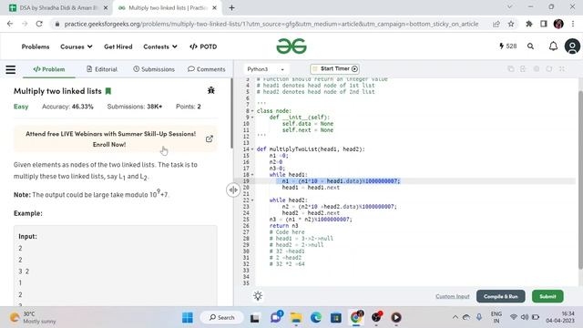Open the notifications bell
This screenshot has width=583, height=328.
pos(553,46)
